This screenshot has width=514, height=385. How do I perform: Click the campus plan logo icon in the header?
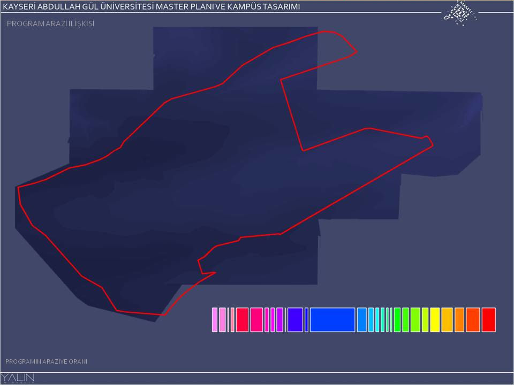pos(459,12)
